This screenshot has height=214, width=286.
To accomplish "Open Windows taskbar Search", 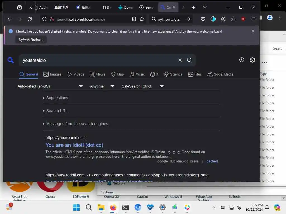I will pyautogui.click(x=89, y=207).
